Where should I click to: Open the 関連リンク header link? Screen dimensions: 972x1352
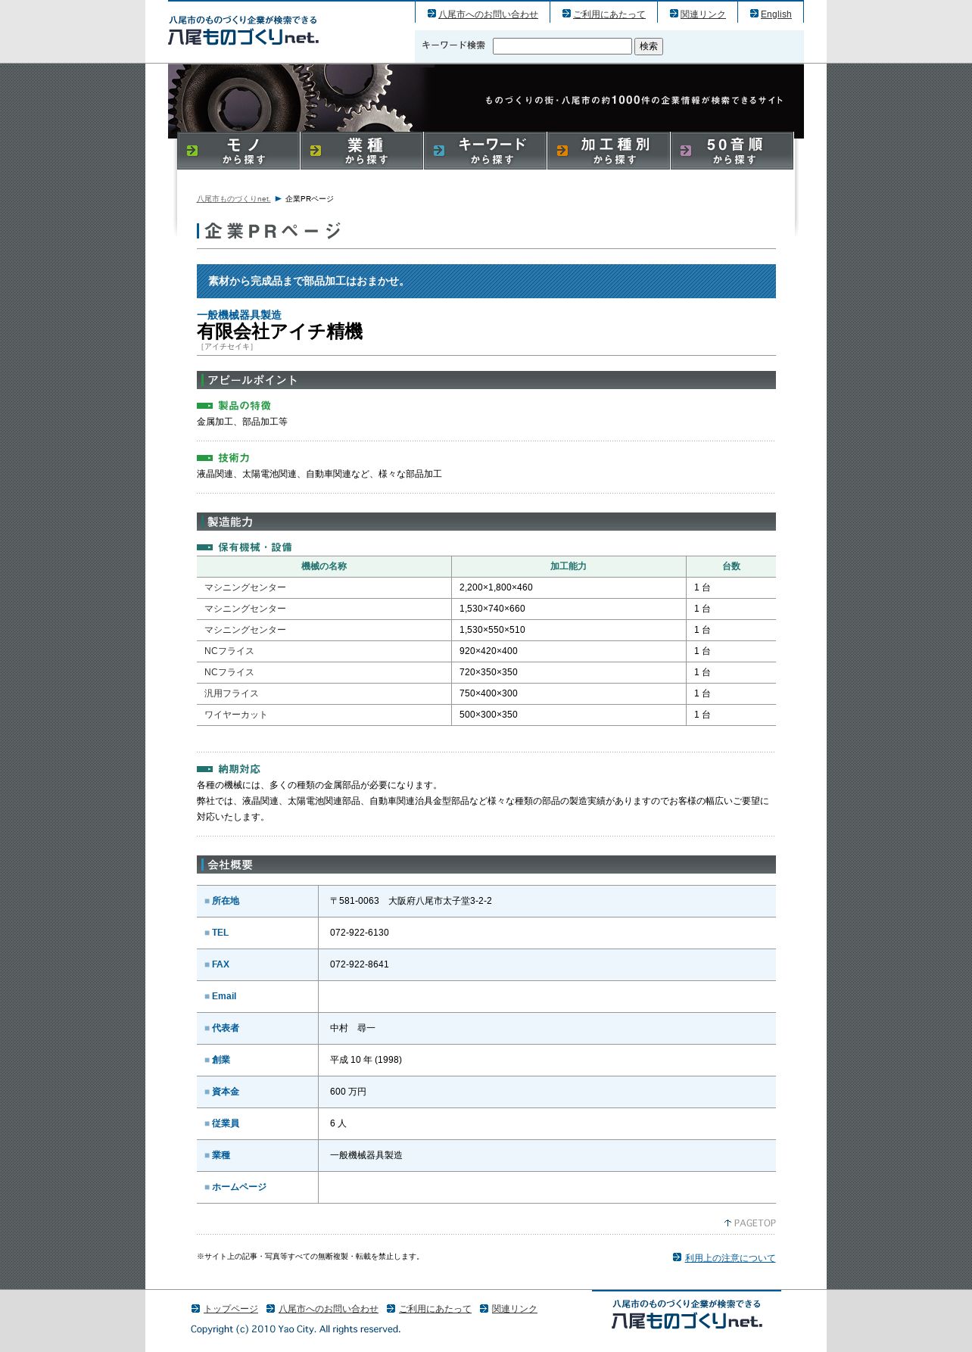point(703,14)
